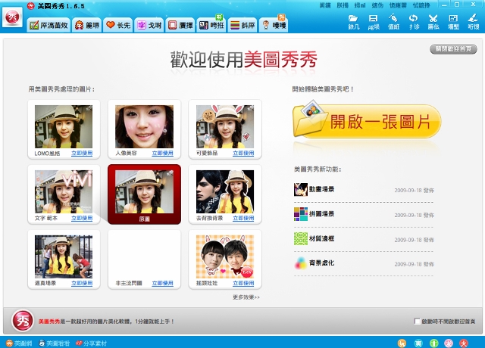Viewport: 485px width, 348px height.
Task: Click 立即使用 next to 可愛飾品
Action: [243, 153]
